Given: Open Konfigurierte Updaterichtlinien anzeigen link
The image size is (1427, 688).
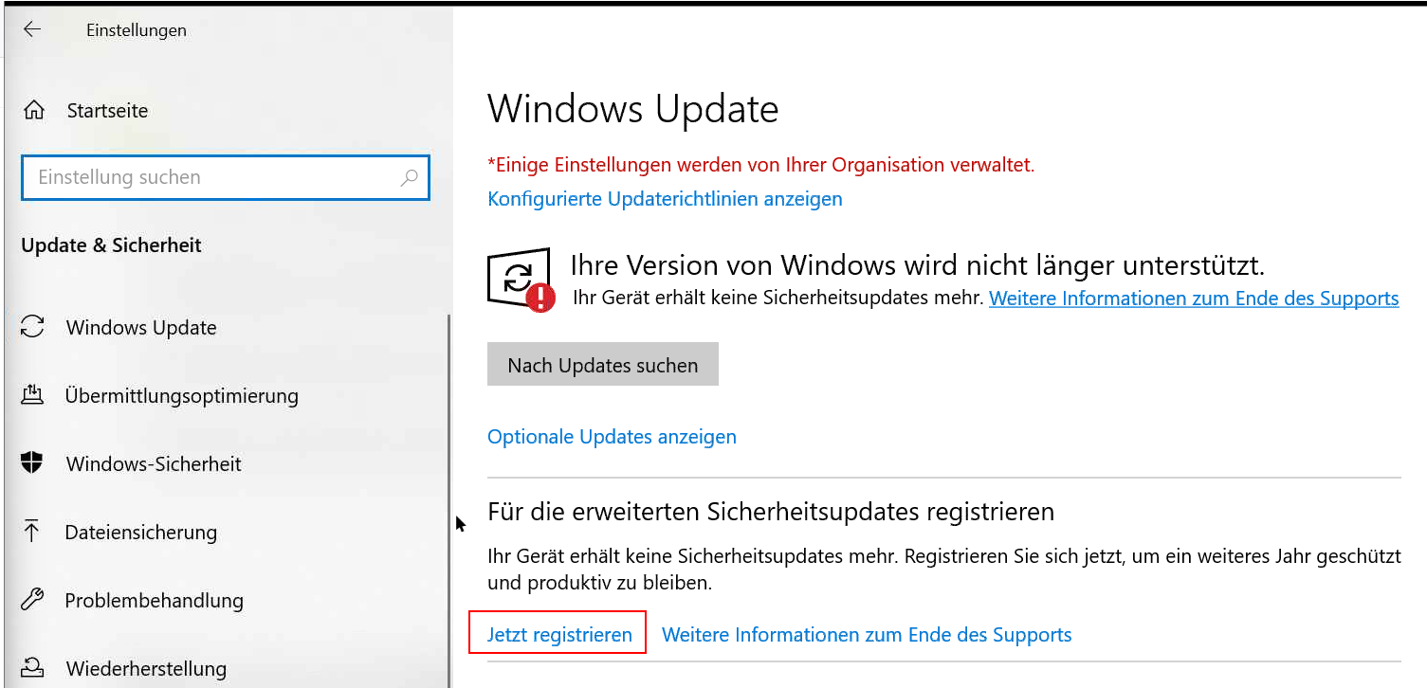Looking at the screenshot, I should click(665, 199).
